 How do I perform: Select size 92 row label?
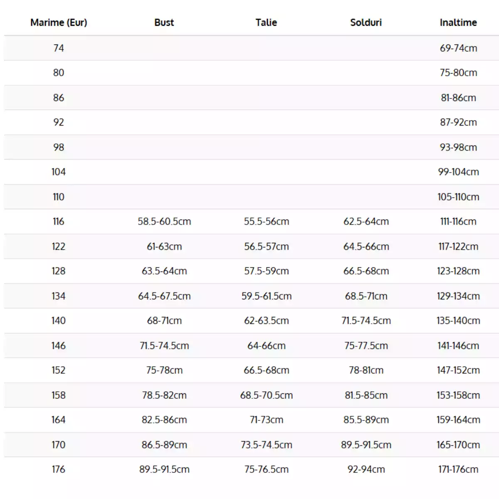pos(59,122)
